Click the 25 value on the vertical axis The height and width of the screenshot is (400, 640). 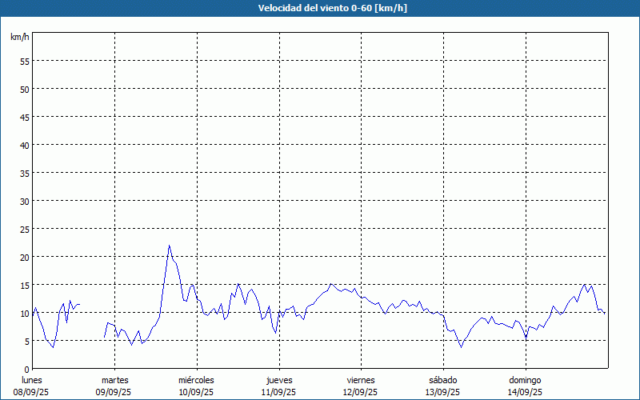tap(24, 229)
